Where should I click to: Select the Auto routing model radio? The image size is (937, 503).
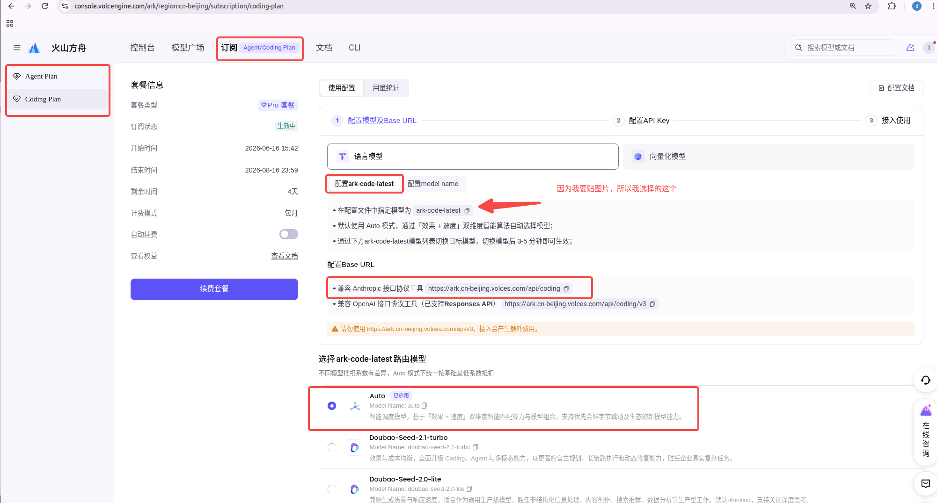pyautogui.click(x=332, y=406)
